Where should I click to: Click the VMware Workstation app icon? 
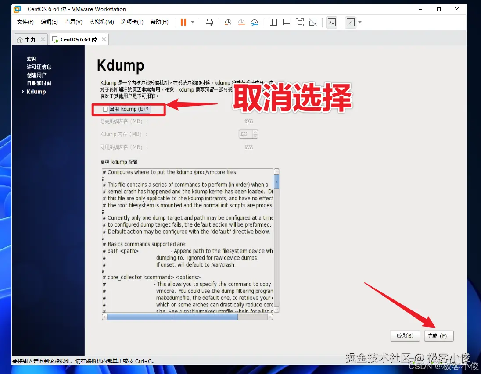click(17, 9)
